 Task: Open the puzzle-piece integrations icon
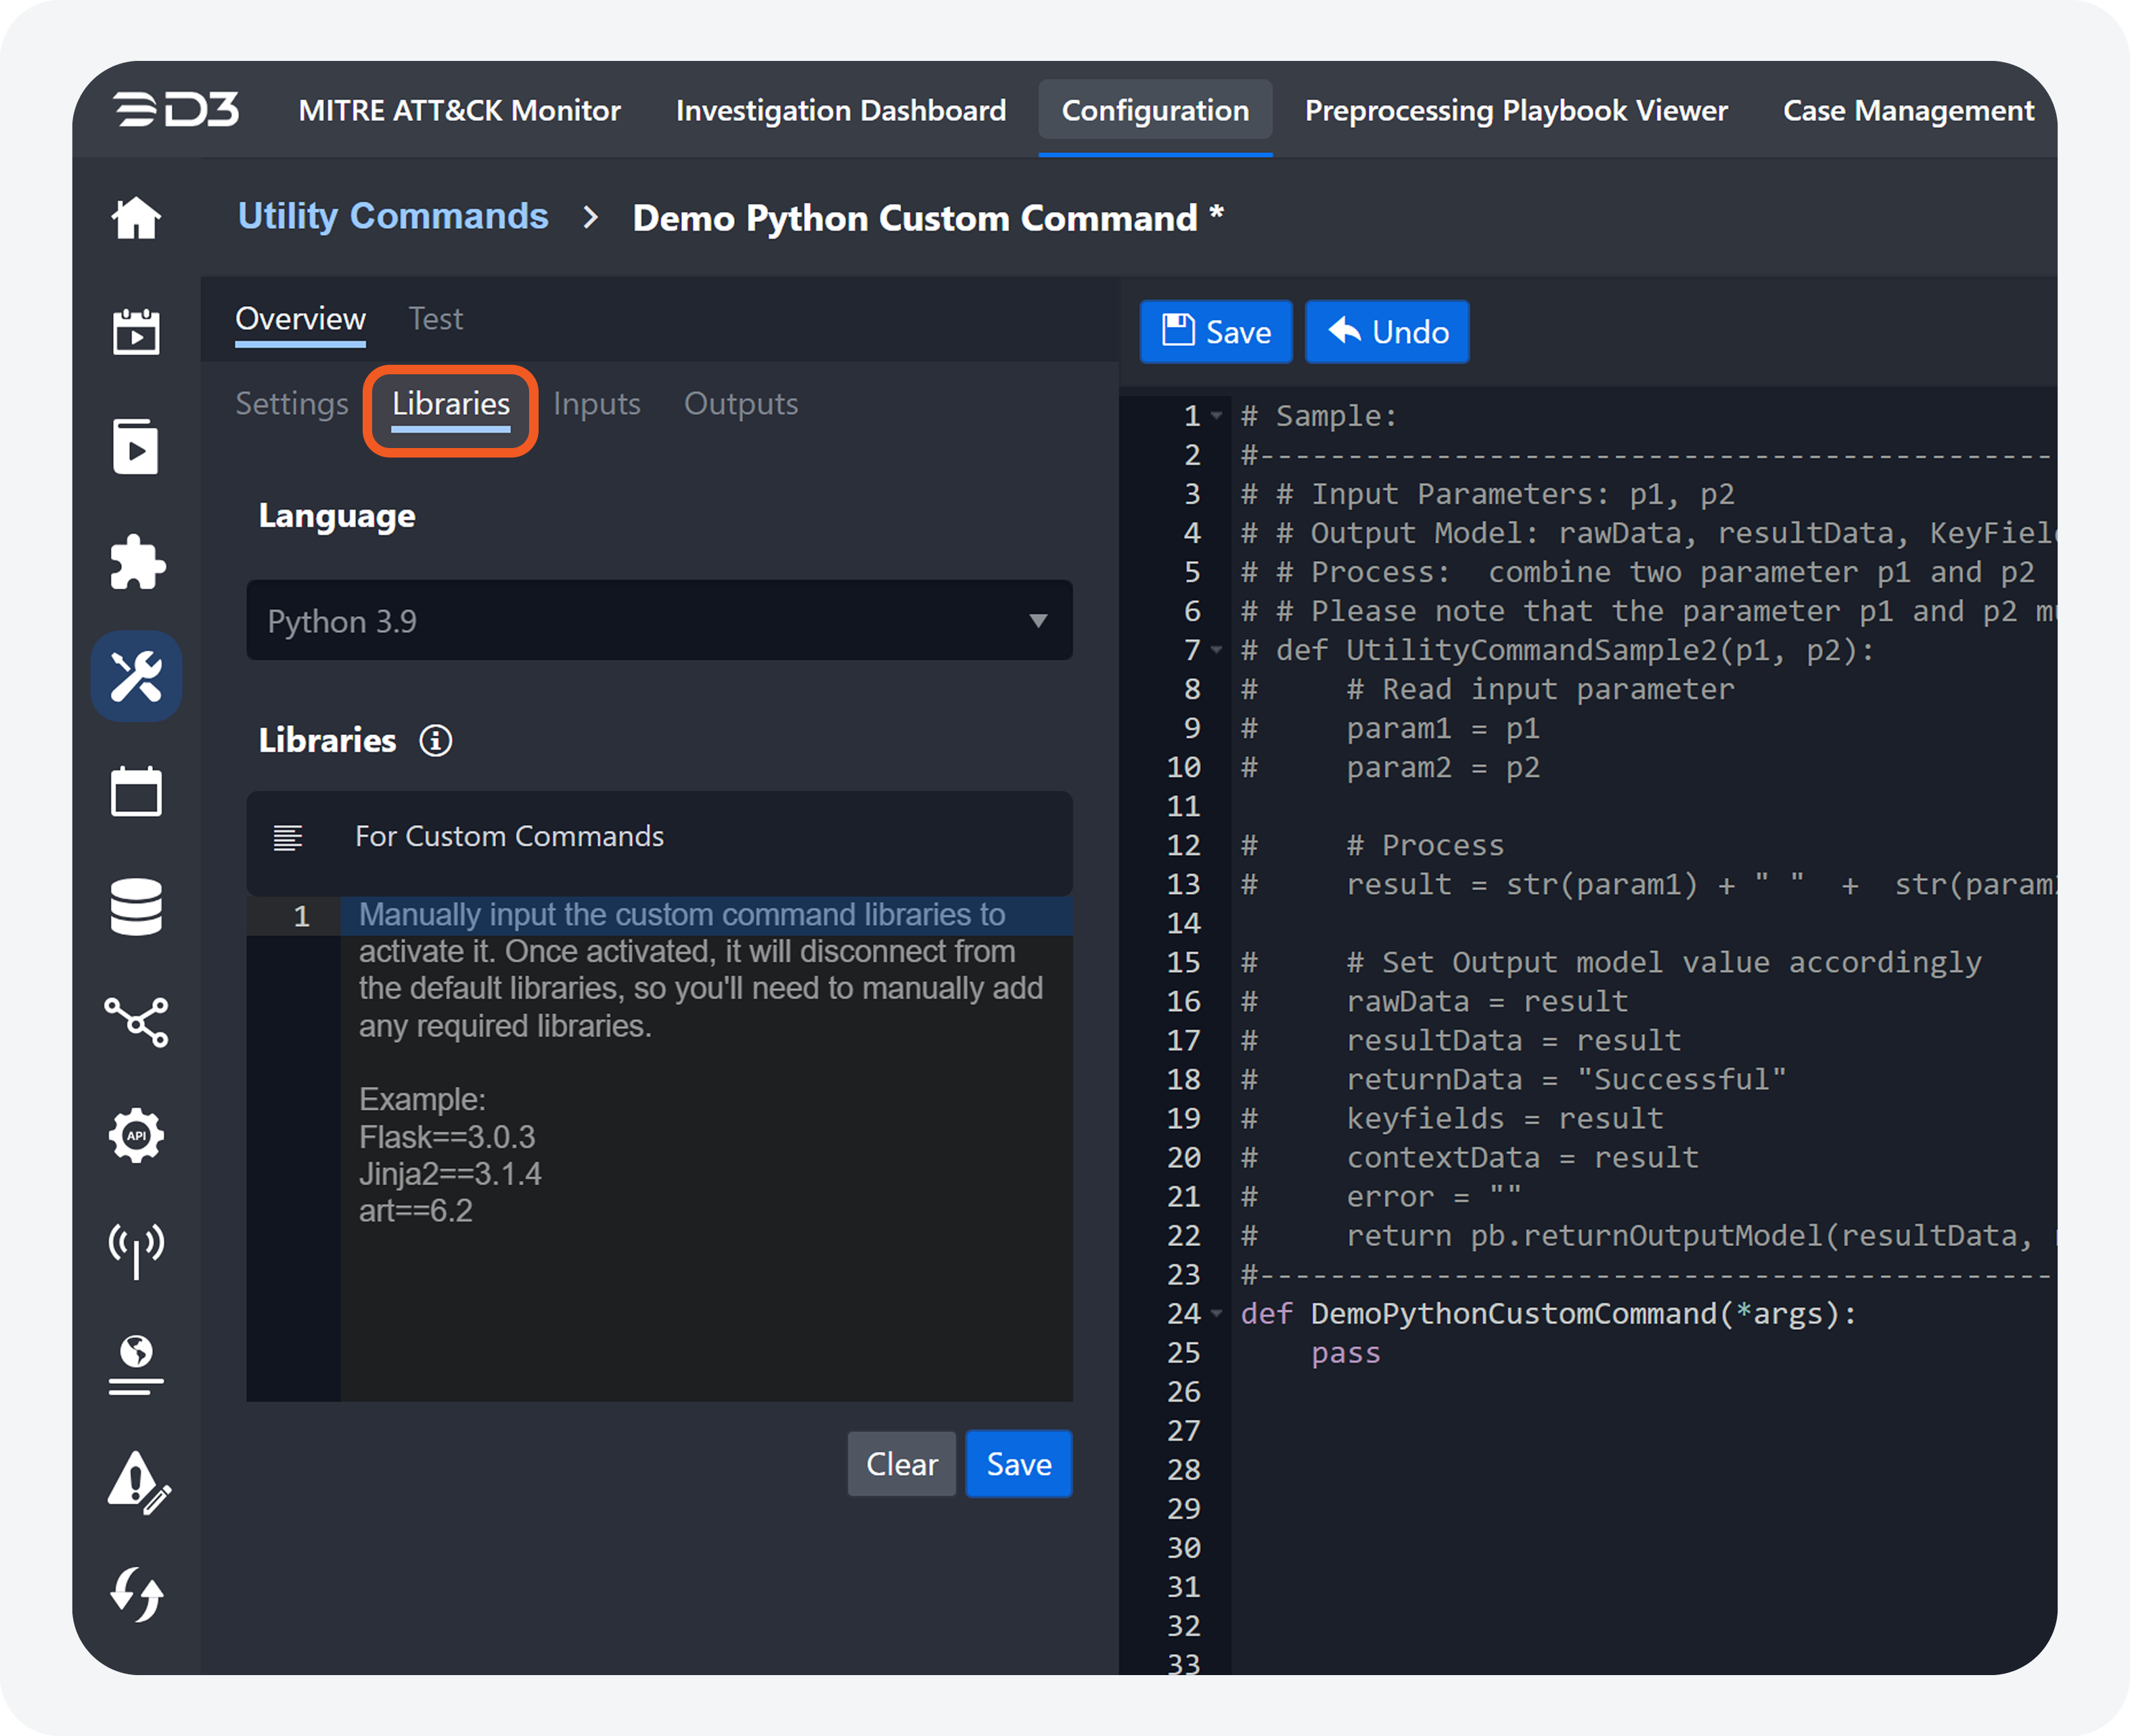(136, 562)
